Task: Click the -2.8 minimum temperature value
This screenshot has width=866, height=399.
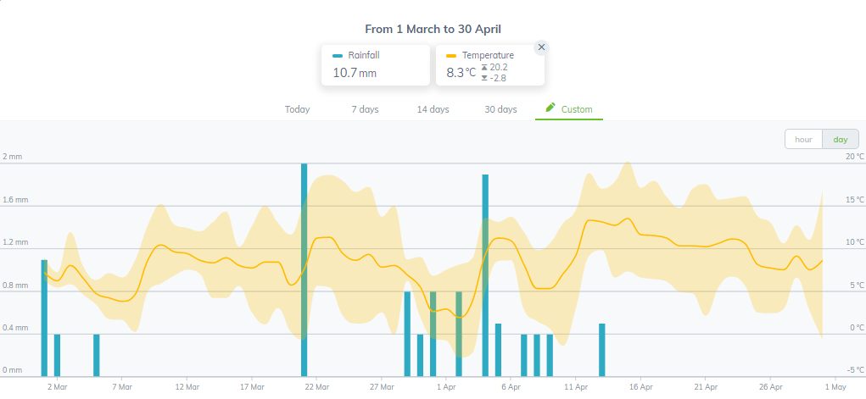Action: coord(498,79)
